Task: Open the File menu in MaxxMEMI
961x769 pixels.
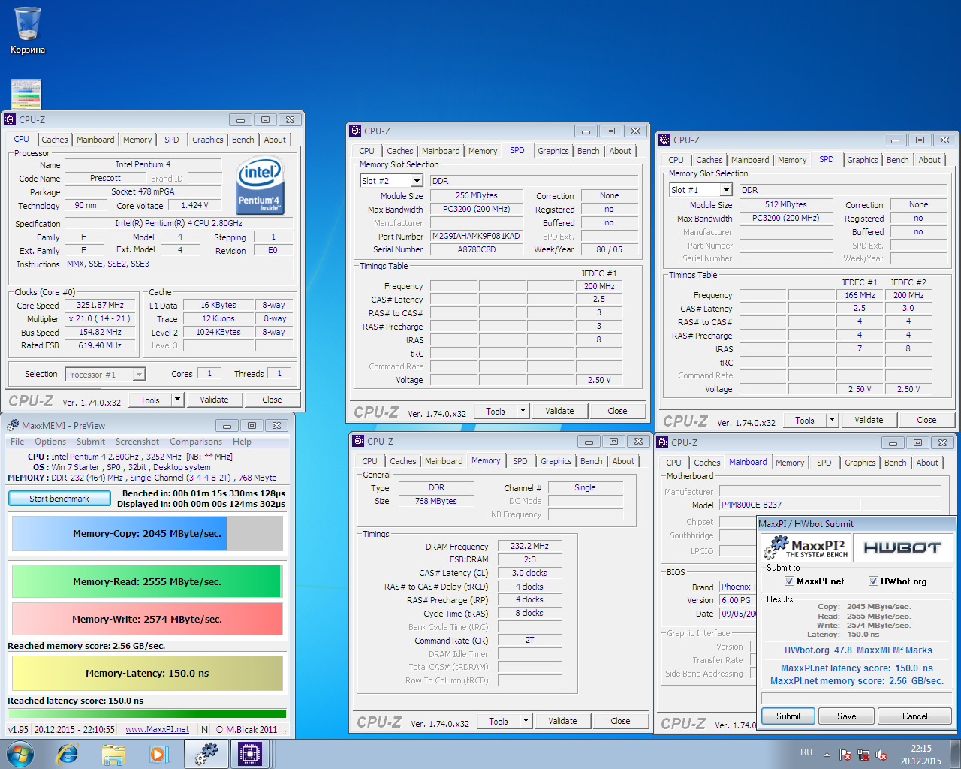Action: 17,442
